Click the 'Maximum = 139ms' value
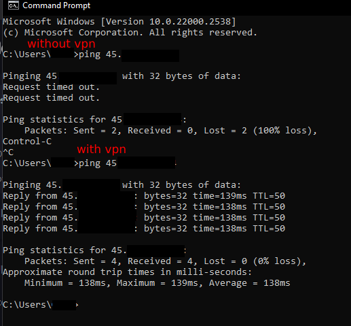The width and height of the screenshot is (351, 326). (x=158, y=283)
